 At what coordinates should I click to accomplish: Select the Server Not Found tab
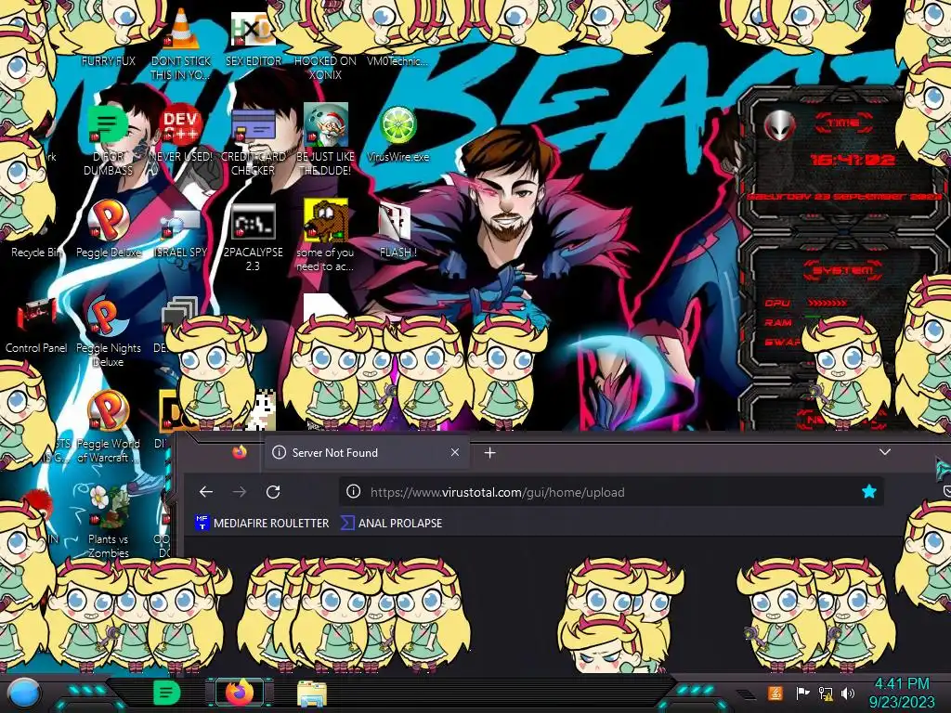coord(367,453)
